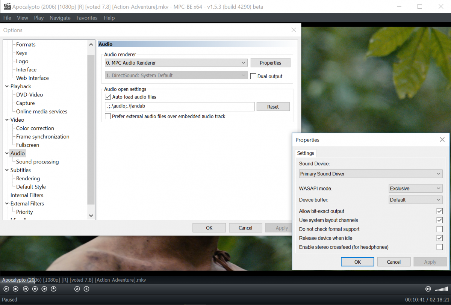Open Sound Device dropdown showing Primary Sound Driver
The image size is (451, 305).
pyautogui.click(x=371, y=174)
